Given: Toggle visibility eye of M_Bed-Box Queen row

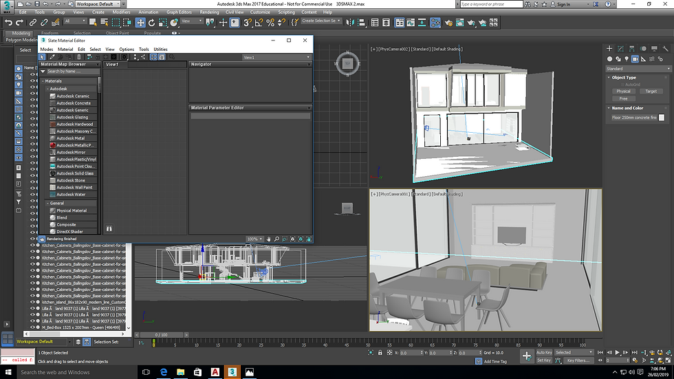Looking at the screenshot, I should coord(32,327).
